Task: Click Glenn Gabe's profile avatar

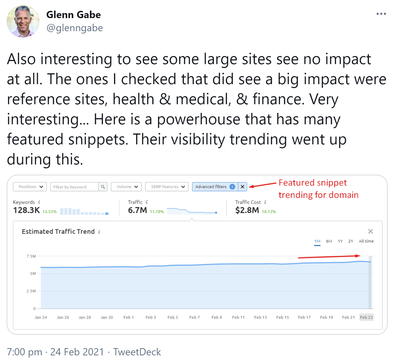Action: 23,21
